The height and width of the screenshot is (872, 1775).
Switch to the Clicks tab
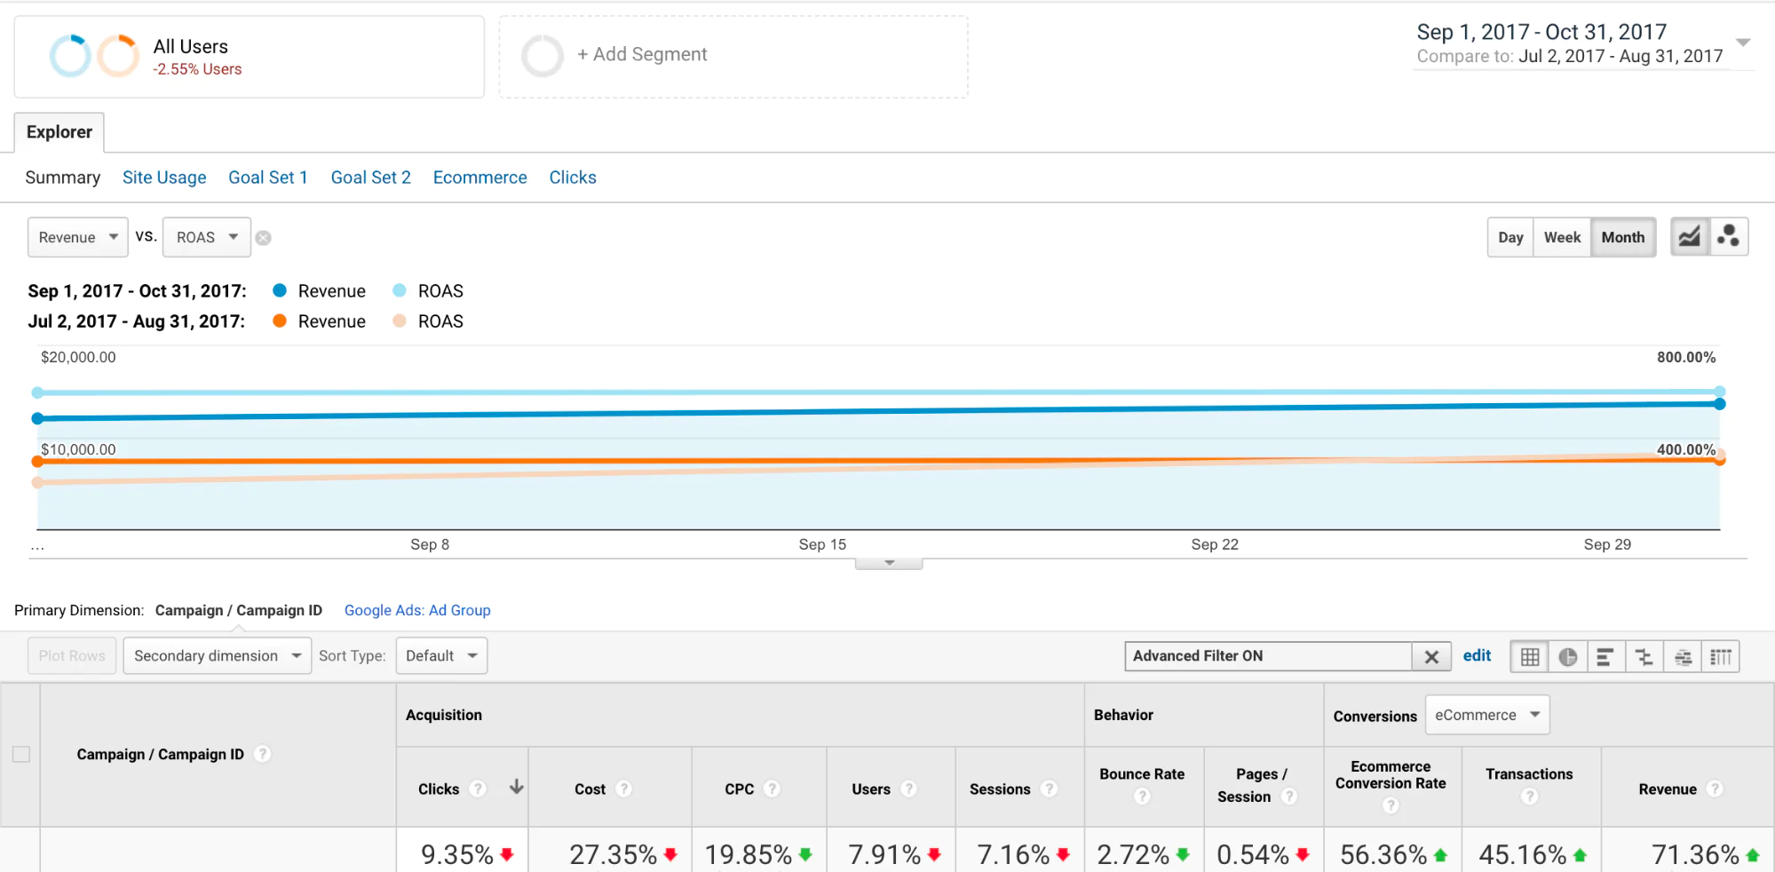pos(573,178)
